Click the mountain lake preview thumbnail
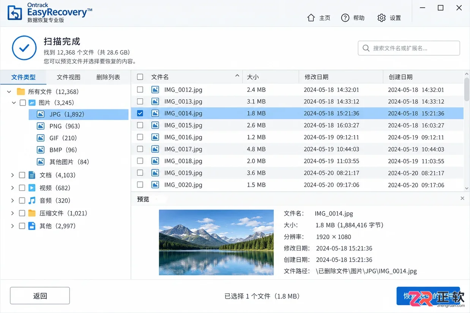 tap(216, 242)
